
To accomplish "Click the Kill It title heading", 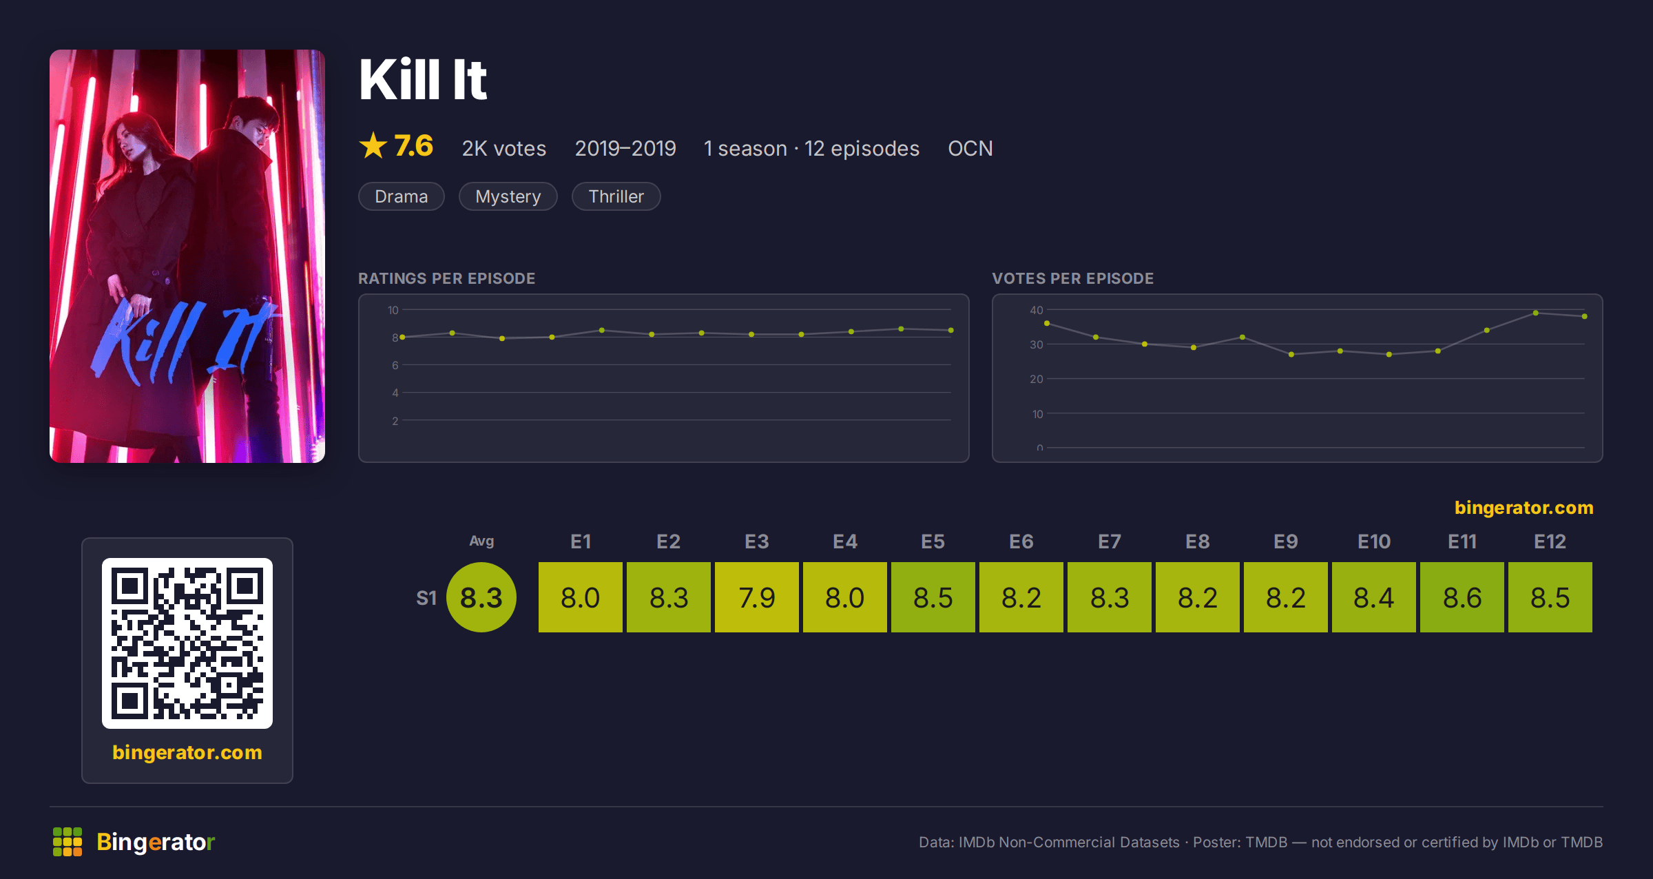I will coord(423,80).
